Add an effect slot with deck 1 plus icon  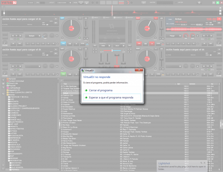tap(57, 36)
